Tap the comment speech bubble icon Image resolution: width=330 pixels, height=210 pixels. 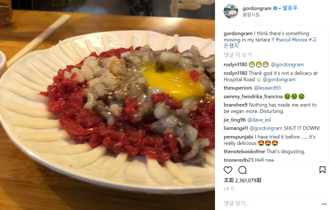pyautogui.click(x=242, y=170)
